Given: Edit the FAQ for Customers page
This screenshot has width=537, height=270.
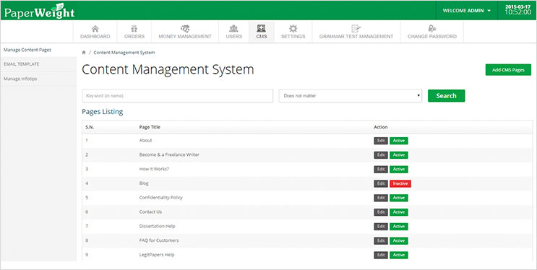Looking at the screenshot, I should (x=381, y=240).
